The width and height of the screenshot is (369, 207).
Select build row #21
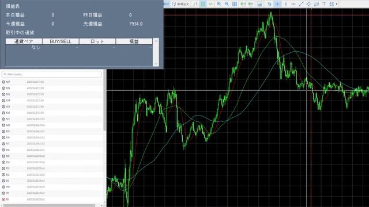pos(52,119)
